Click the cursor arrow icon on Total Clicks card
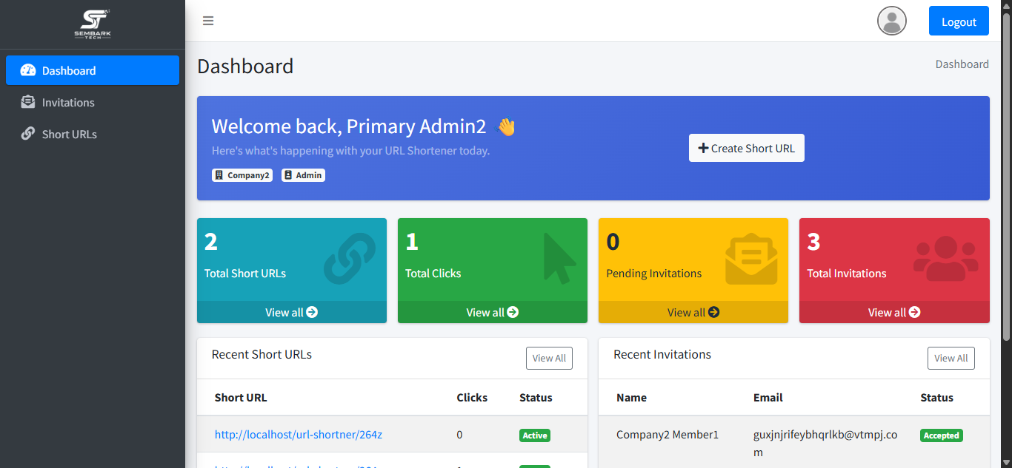Image resolution: width=1012 pixels, height=468 pixels. (560, 258)
